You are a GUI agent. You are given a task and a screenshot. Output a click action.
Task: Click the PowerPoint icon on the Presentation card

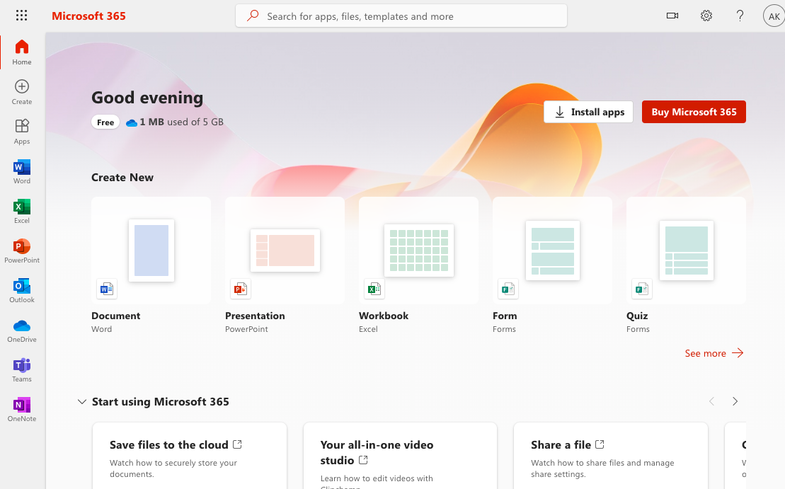pyautogui.click(x=240, y=289)
